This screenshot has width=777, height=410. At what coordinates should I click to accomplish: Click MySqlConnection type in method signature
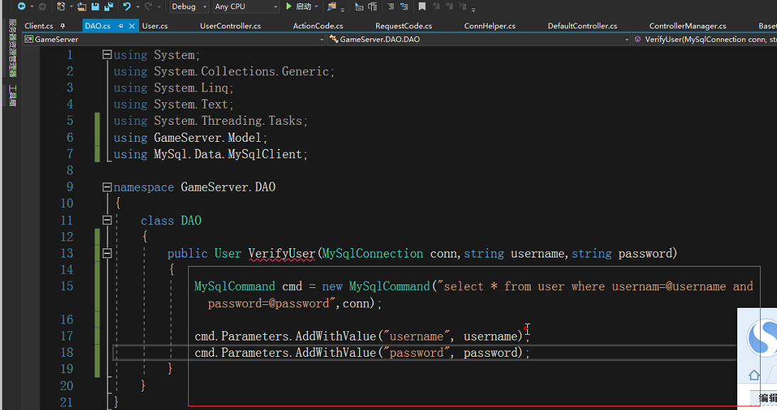(373, 253)
